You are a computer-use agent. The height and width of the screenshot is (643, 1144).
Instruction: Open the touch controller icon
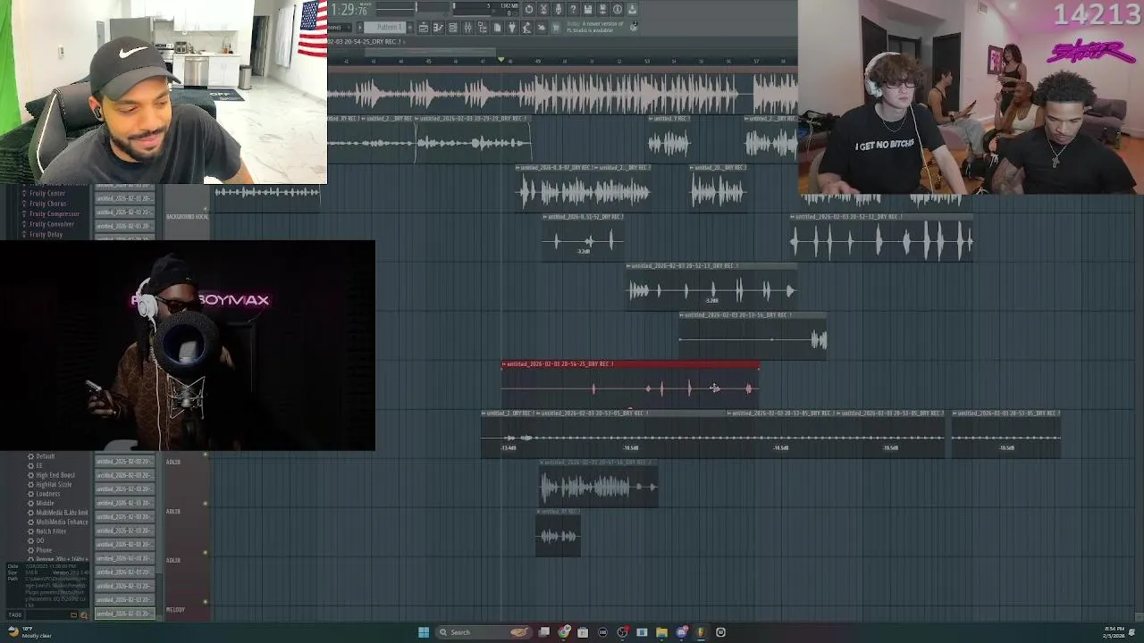(542, 28)
